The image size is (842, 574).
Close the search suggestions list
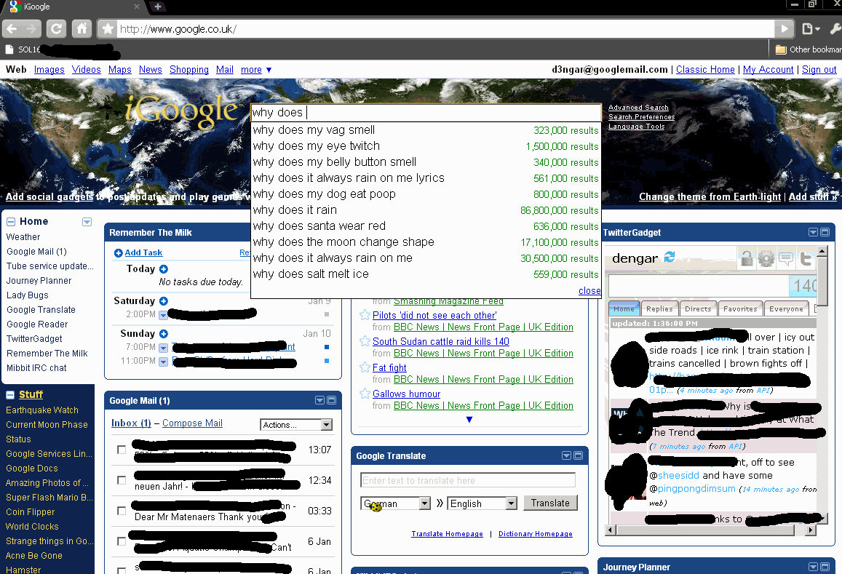click(x=589, y=290)
